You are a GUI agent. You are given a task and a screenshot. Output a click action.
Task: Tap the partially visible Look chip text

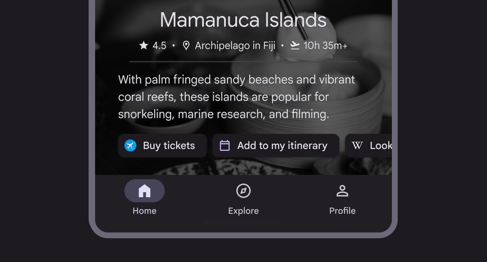click(x=380, y=145)
